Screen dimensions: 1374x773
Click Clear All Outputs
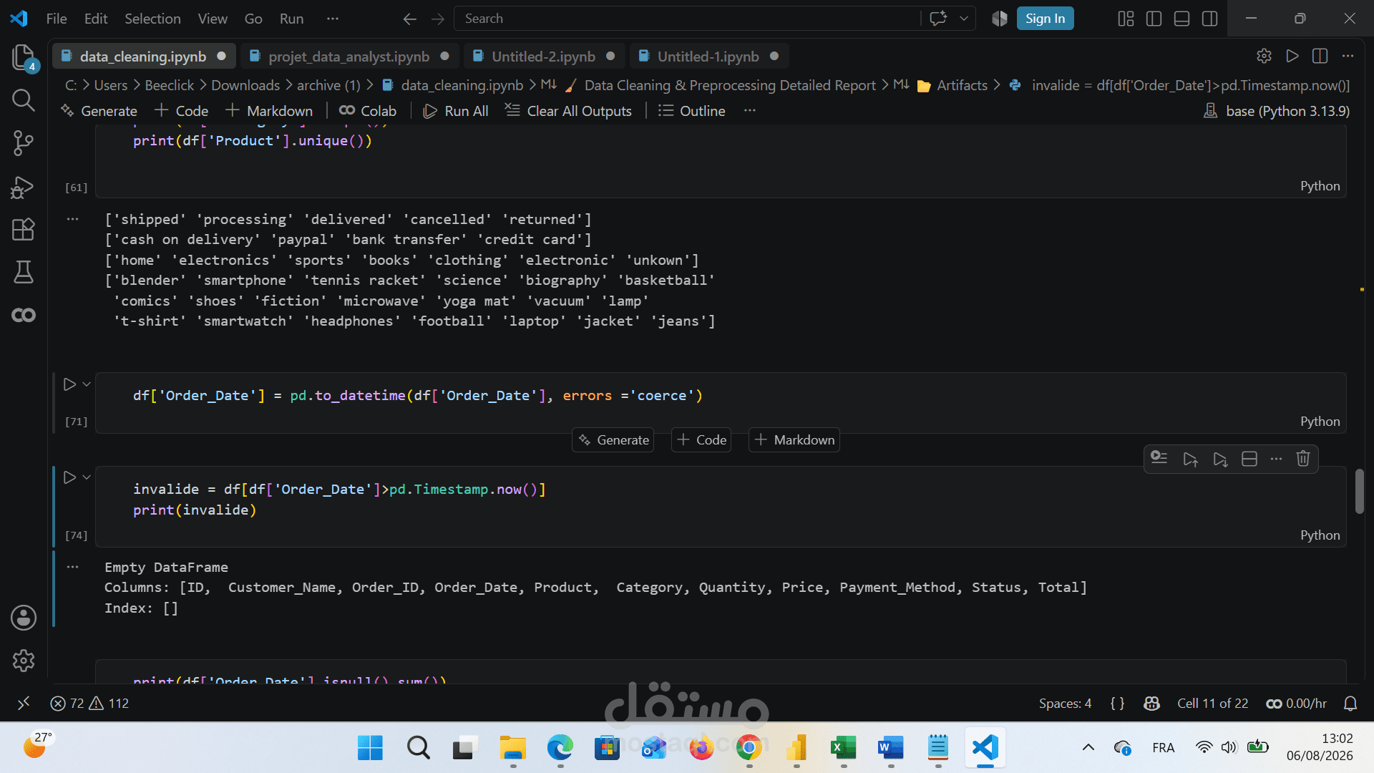tap(568, 111)
